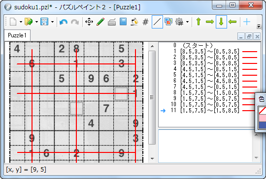Click the app icon in title bar
This screenshot has height=179, width=266.
coord(8,7)
